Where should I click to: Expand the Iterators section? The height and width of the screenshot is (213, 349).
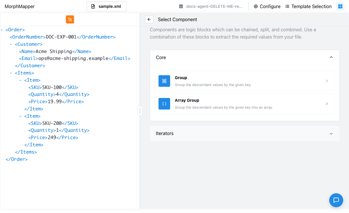point(245,134)
